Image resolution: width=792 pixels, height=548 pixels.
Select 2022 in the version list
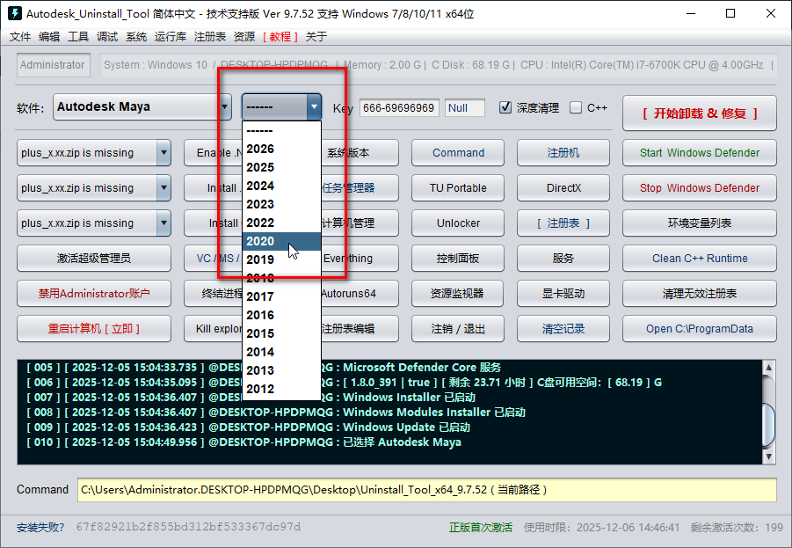pyautogui.click(x=281, y=223)
